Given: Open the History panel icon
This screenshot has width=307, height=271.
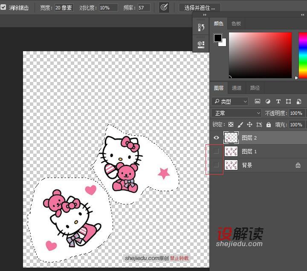Looking at the screenshot, I should tap(201, 28).
